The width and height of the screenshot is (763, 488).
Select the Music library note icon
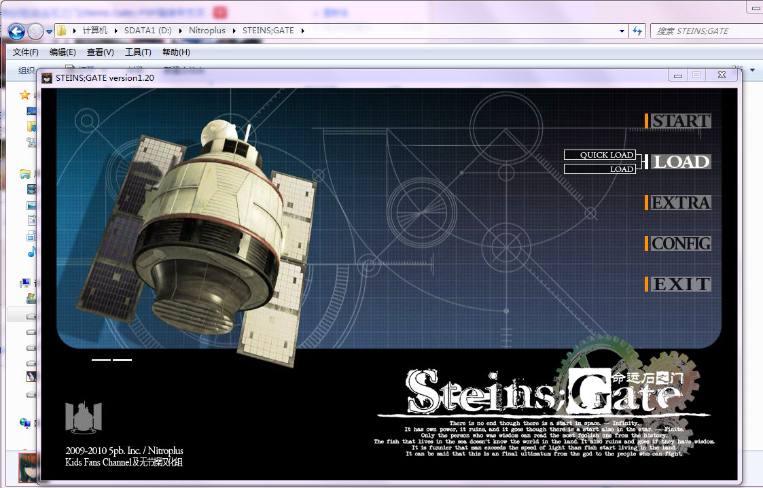pos(32,251)
